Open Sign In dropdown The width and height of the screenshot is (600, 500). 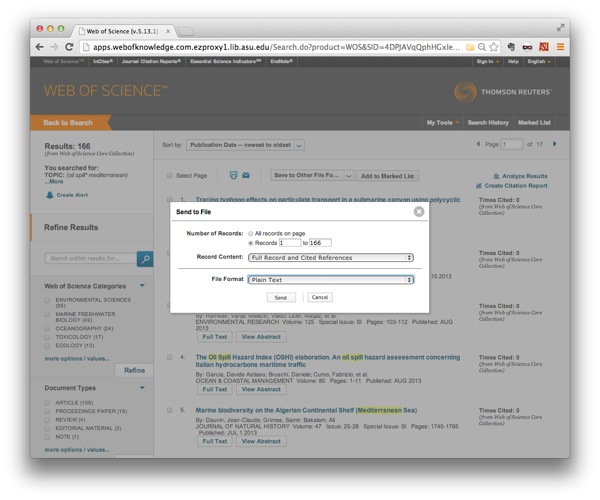[x=488, y=62]
